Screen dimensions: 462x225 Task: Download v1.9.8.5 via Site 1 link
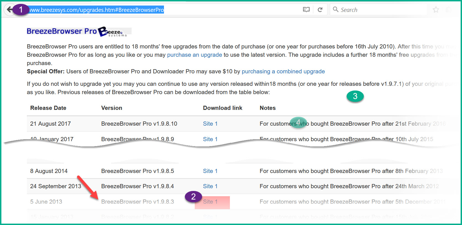click(x=210, y=171)
